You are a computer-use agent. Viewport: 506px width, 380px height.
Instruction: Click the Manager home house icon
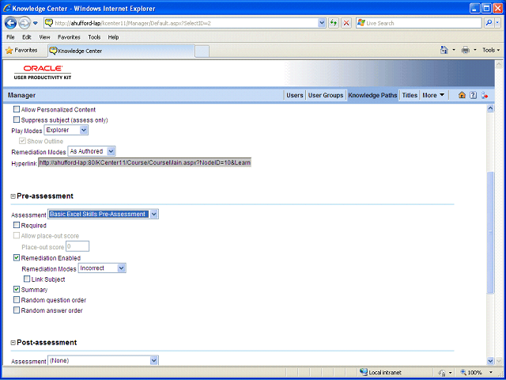[x=462, y=95]
